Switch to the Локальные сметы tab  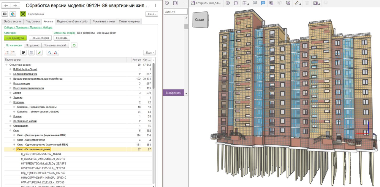(103, 21)
